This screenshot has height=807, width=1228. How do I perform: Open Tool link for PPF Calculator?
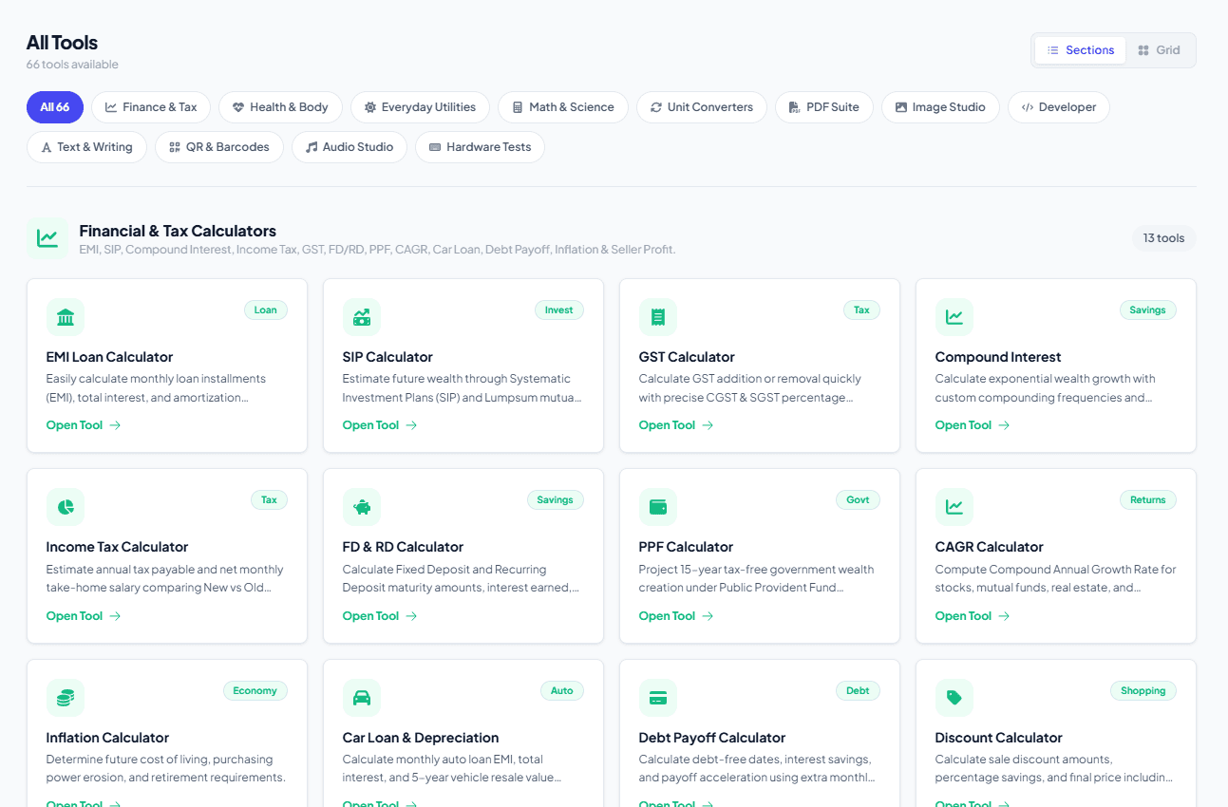(676, 616)
